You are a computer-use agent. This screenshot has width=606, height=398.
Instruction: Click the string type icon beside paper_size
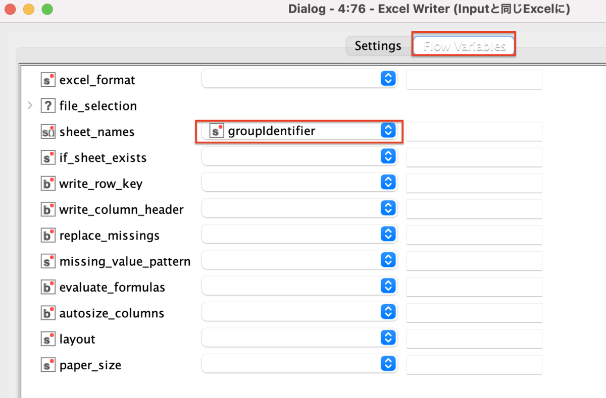pos(48,364)
